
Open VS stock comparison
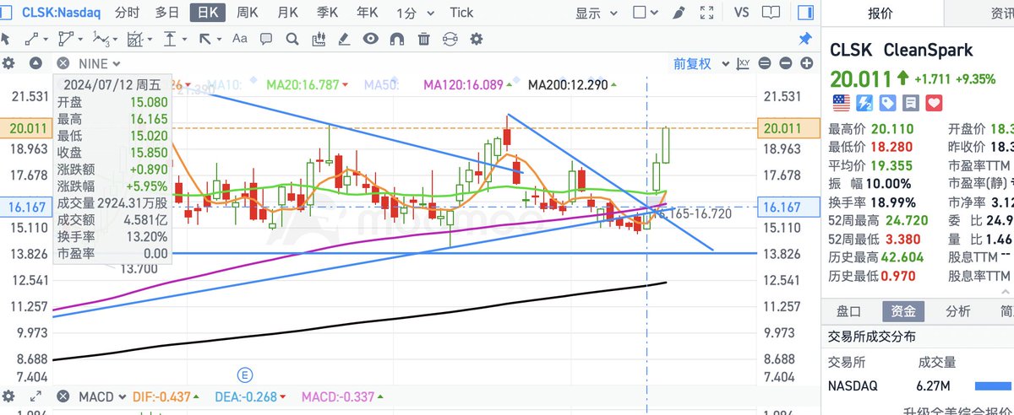[x=742, y=13]
